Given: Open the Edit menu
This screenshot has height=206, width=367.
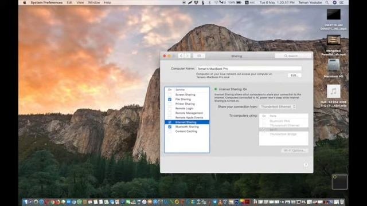Looking at the screenshot, I should tap(69, 2).
